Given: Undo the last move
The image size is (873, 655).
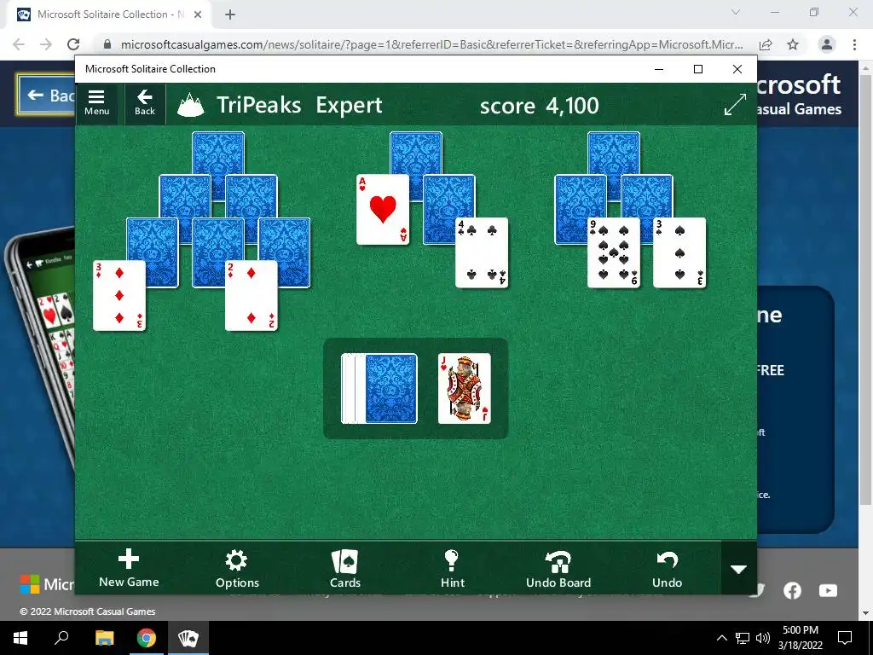Looking at the screenshot, I should click(x=667, y=568).
